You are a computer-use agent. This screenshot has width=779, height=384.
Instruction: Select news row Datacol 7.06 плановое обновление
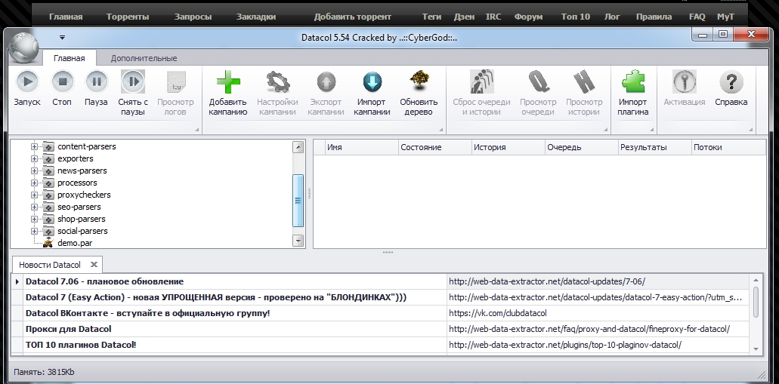[x=236, y=281]
